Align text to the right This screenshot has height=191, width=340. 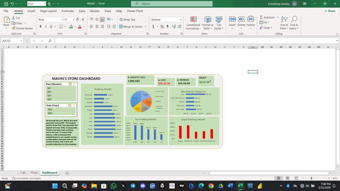[103, 27]
